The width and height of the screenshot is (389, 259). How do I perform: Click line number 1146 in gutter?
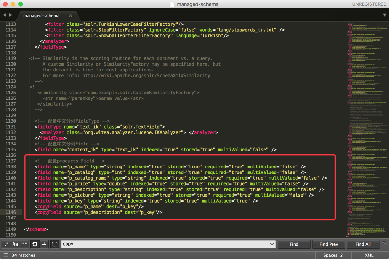[11, 212]
